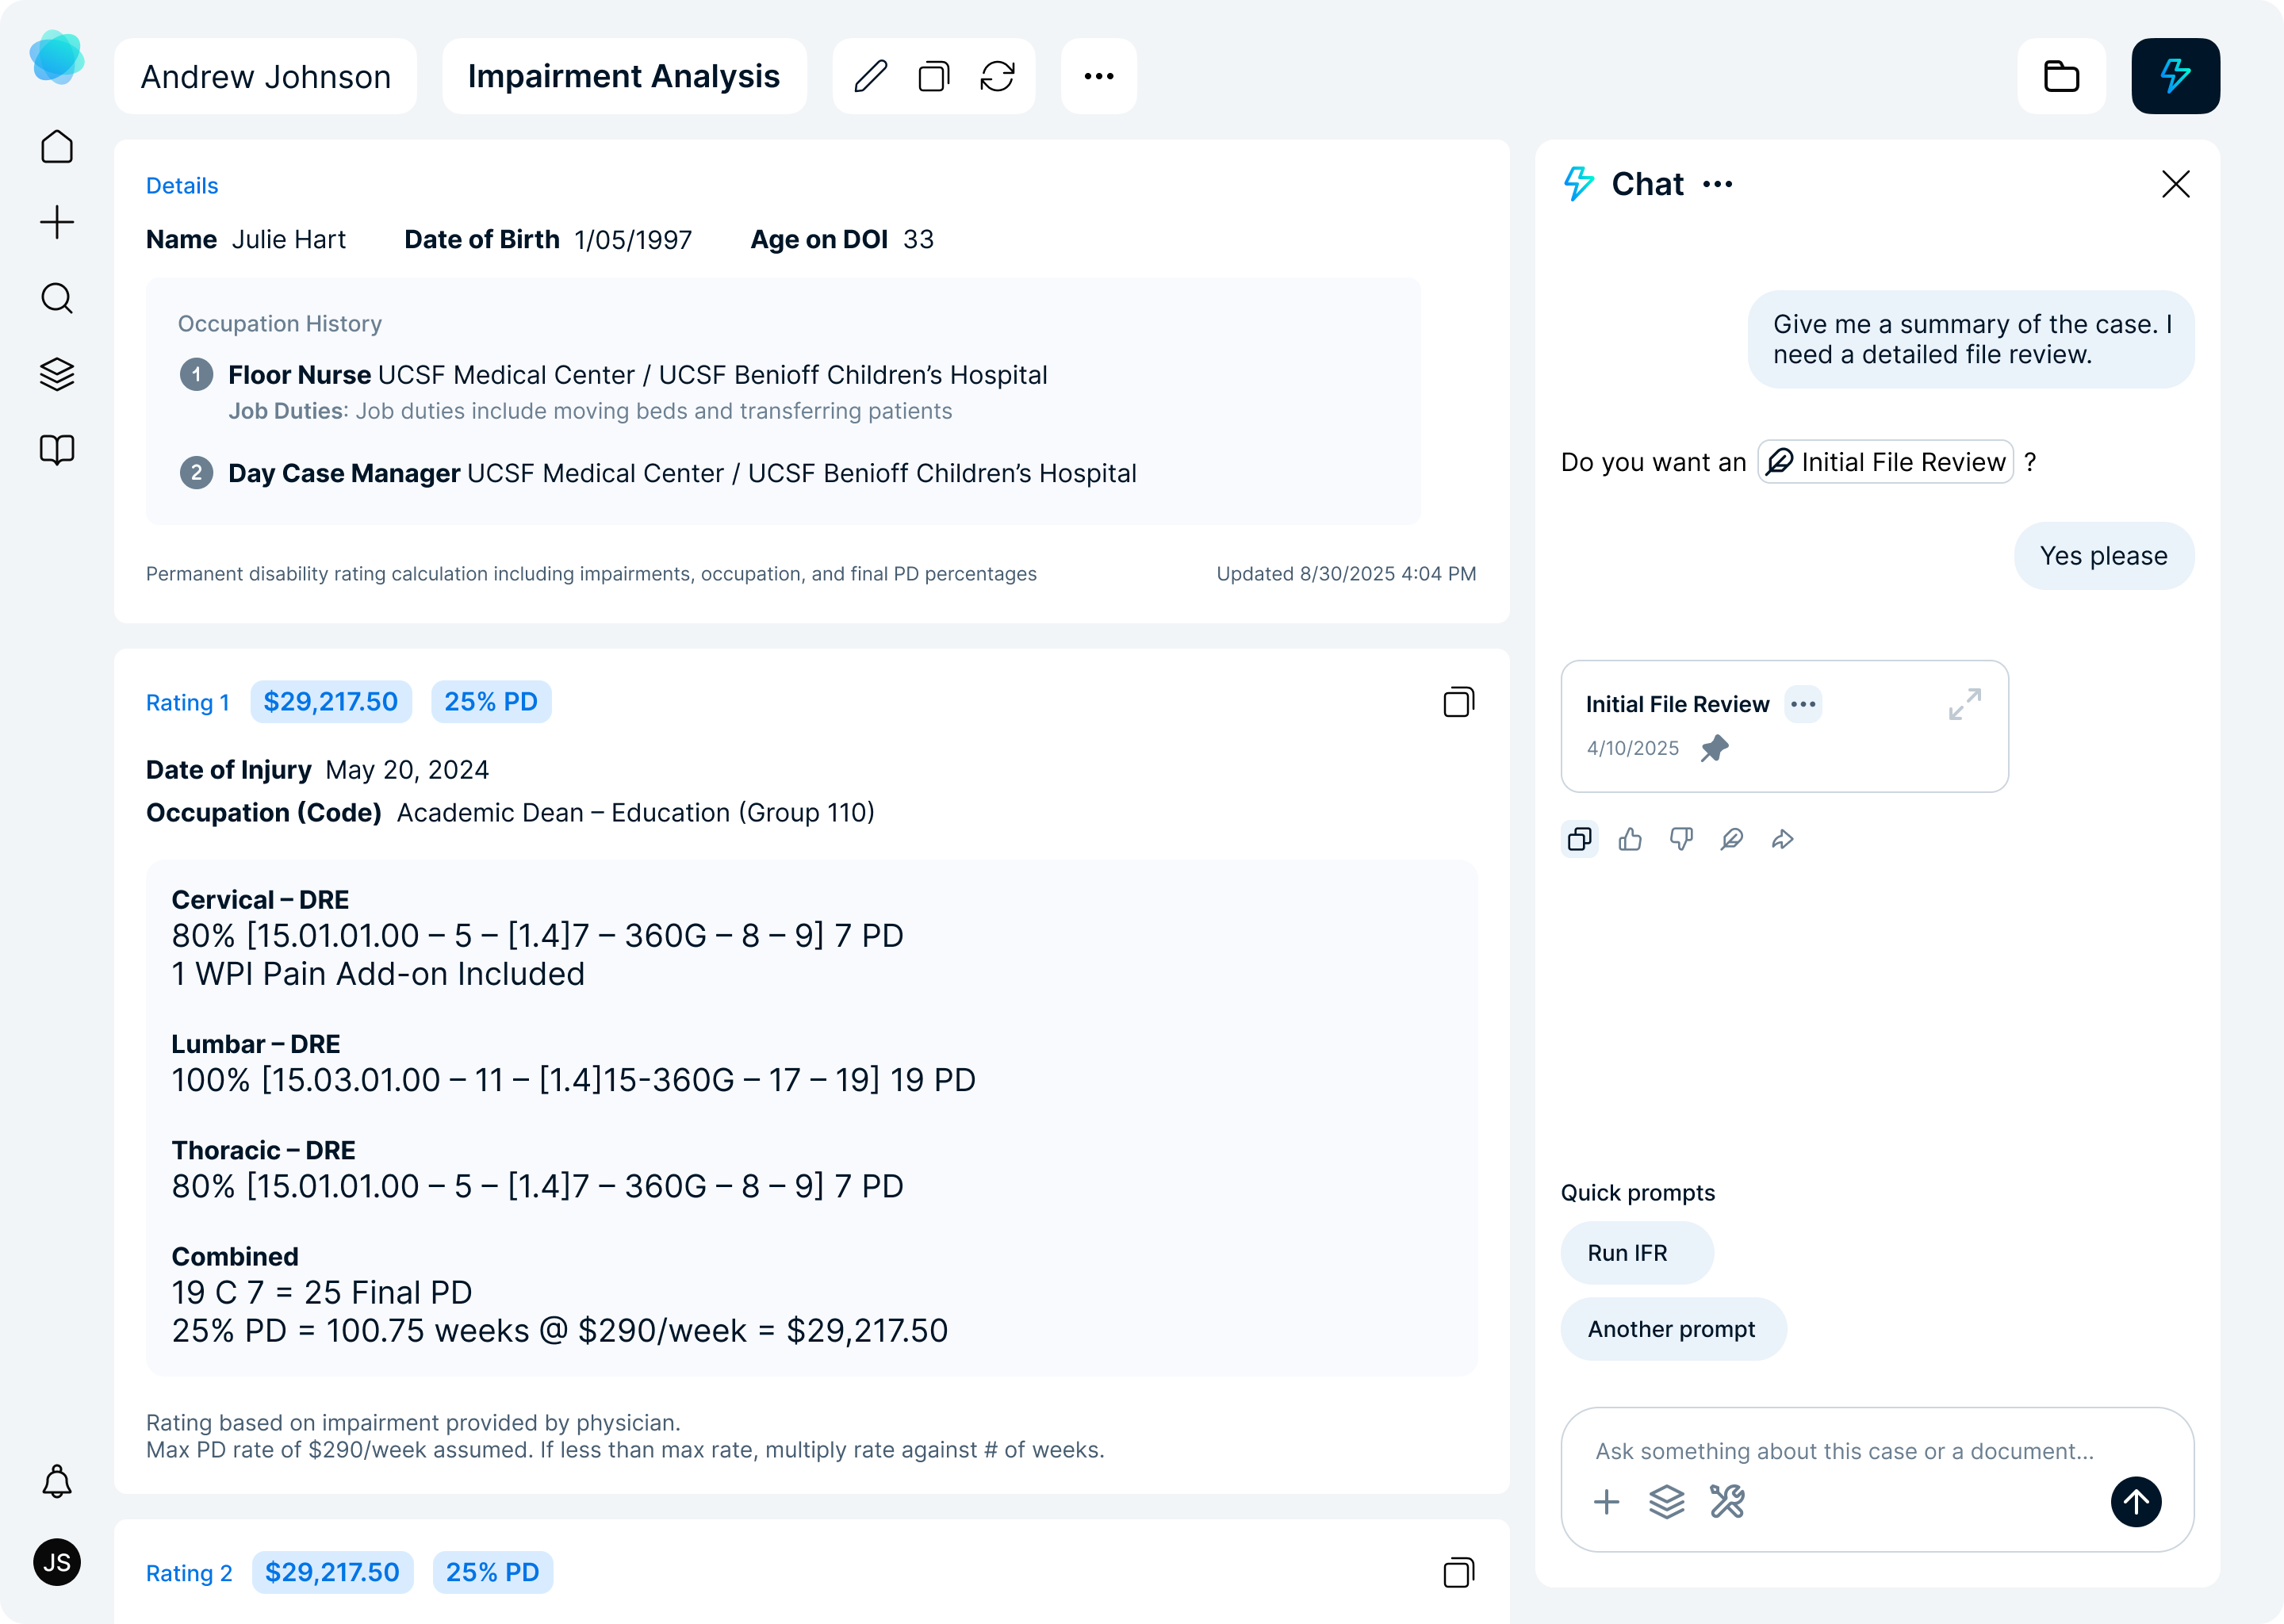Viewport: 2284px width, 1624px height.
Task: Open the layers icon in left sidebar
Action: (57, 374)
